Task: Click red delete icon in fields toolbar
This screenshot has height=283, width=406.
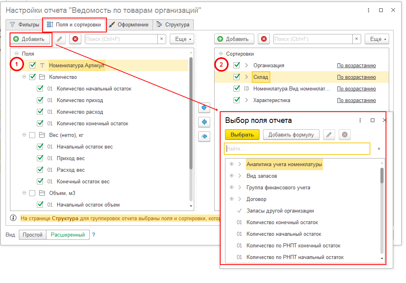Action: click(x=75, y=39)
